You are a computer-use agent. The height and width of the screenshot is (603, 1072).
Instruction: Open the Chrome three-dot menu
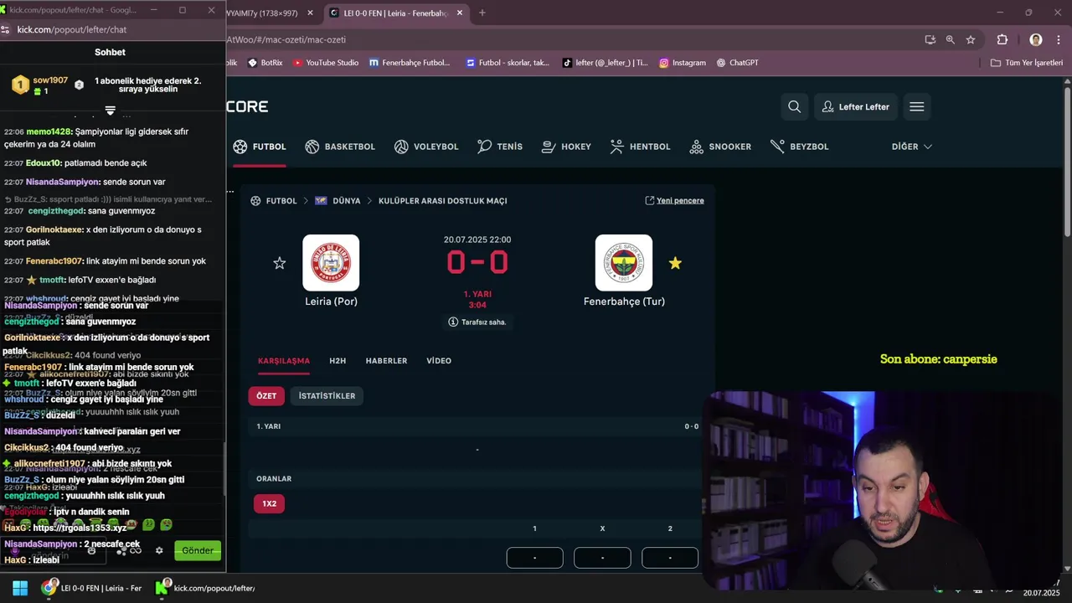1058,39
